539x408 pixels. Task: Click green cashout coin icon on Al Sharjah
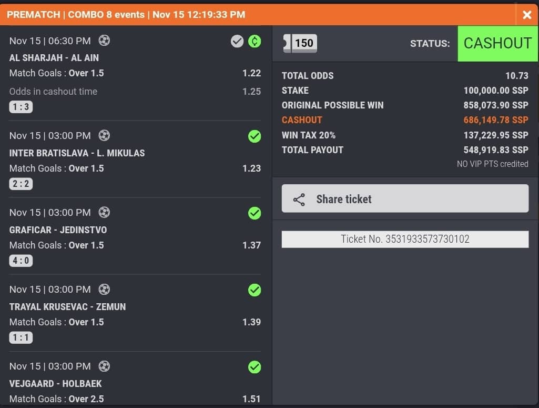coord(255,41)
